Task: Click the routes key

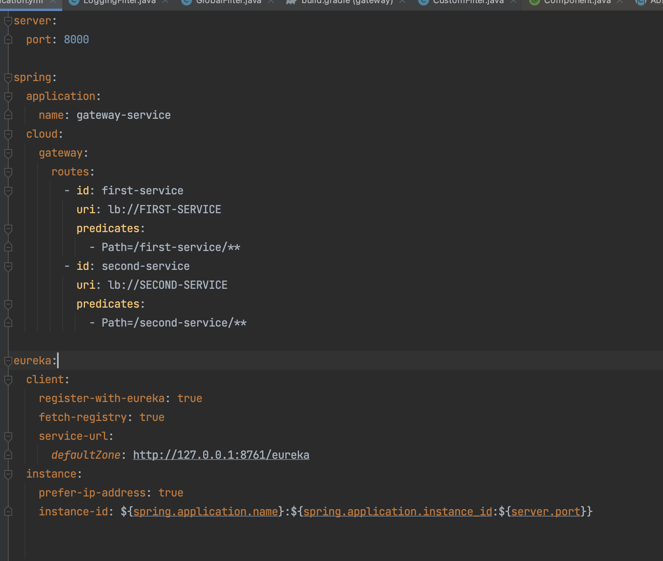Action: (x=70, y=172)
